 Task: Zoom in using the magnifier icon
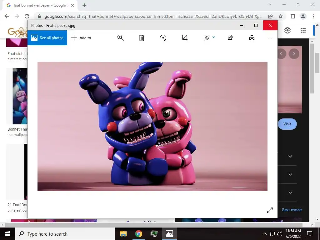pyautogui.click(x=120, y=38)
